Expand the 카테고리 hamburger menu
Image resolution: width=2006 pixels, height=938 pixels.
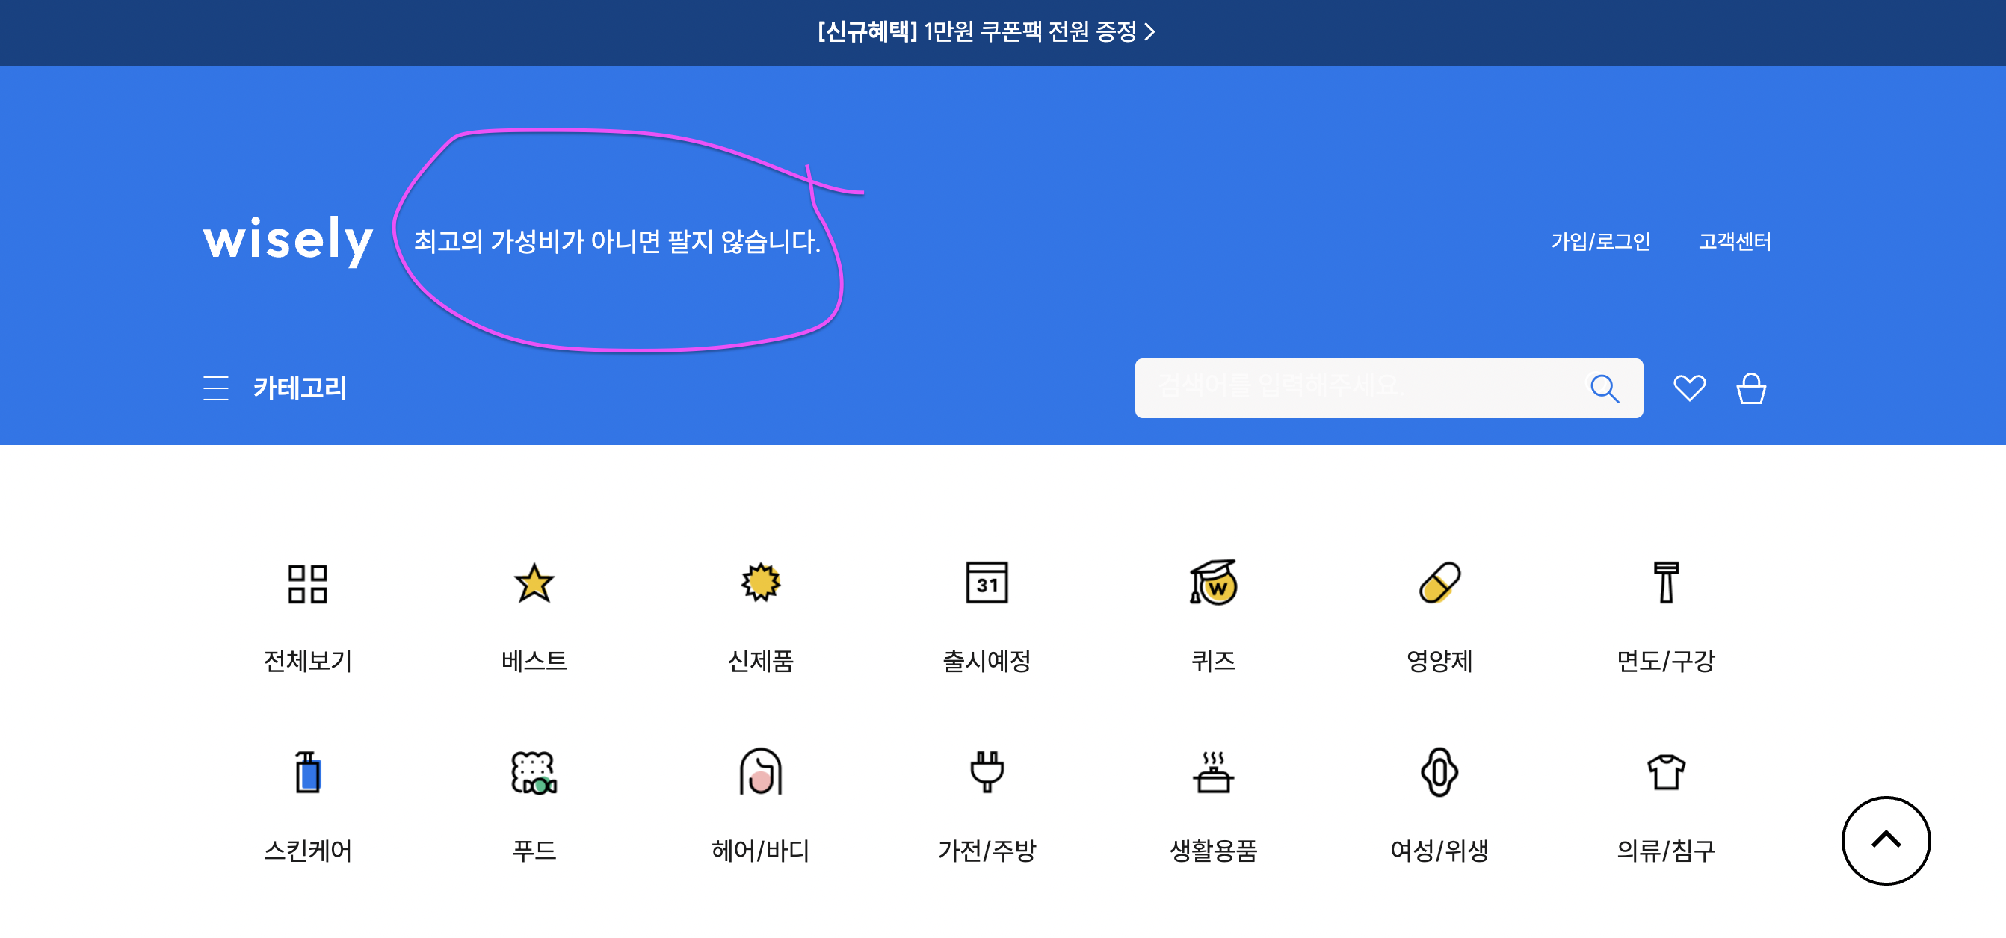[x=217, y=388]
